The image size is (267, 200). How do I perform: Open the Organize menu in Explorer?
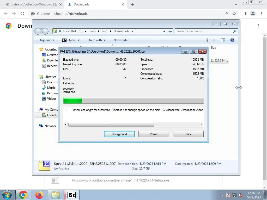click(x=46, y=40)
